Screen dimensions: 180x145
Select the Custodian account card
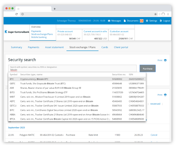coord(121,35)
